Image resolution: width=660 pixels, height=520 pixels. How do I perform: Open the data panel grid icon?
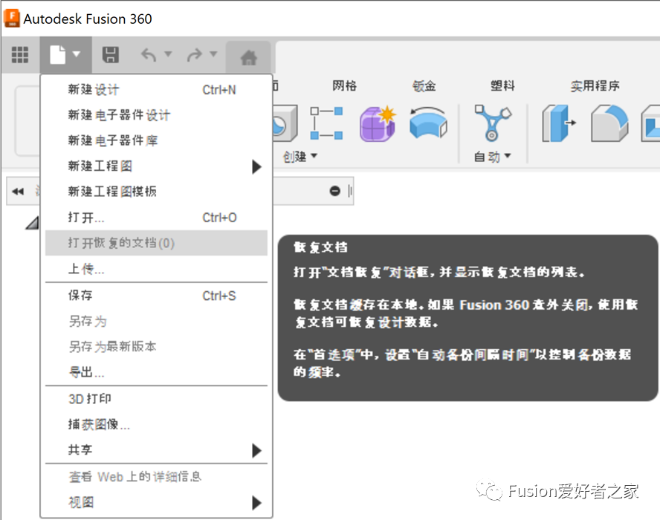point(20,55)
